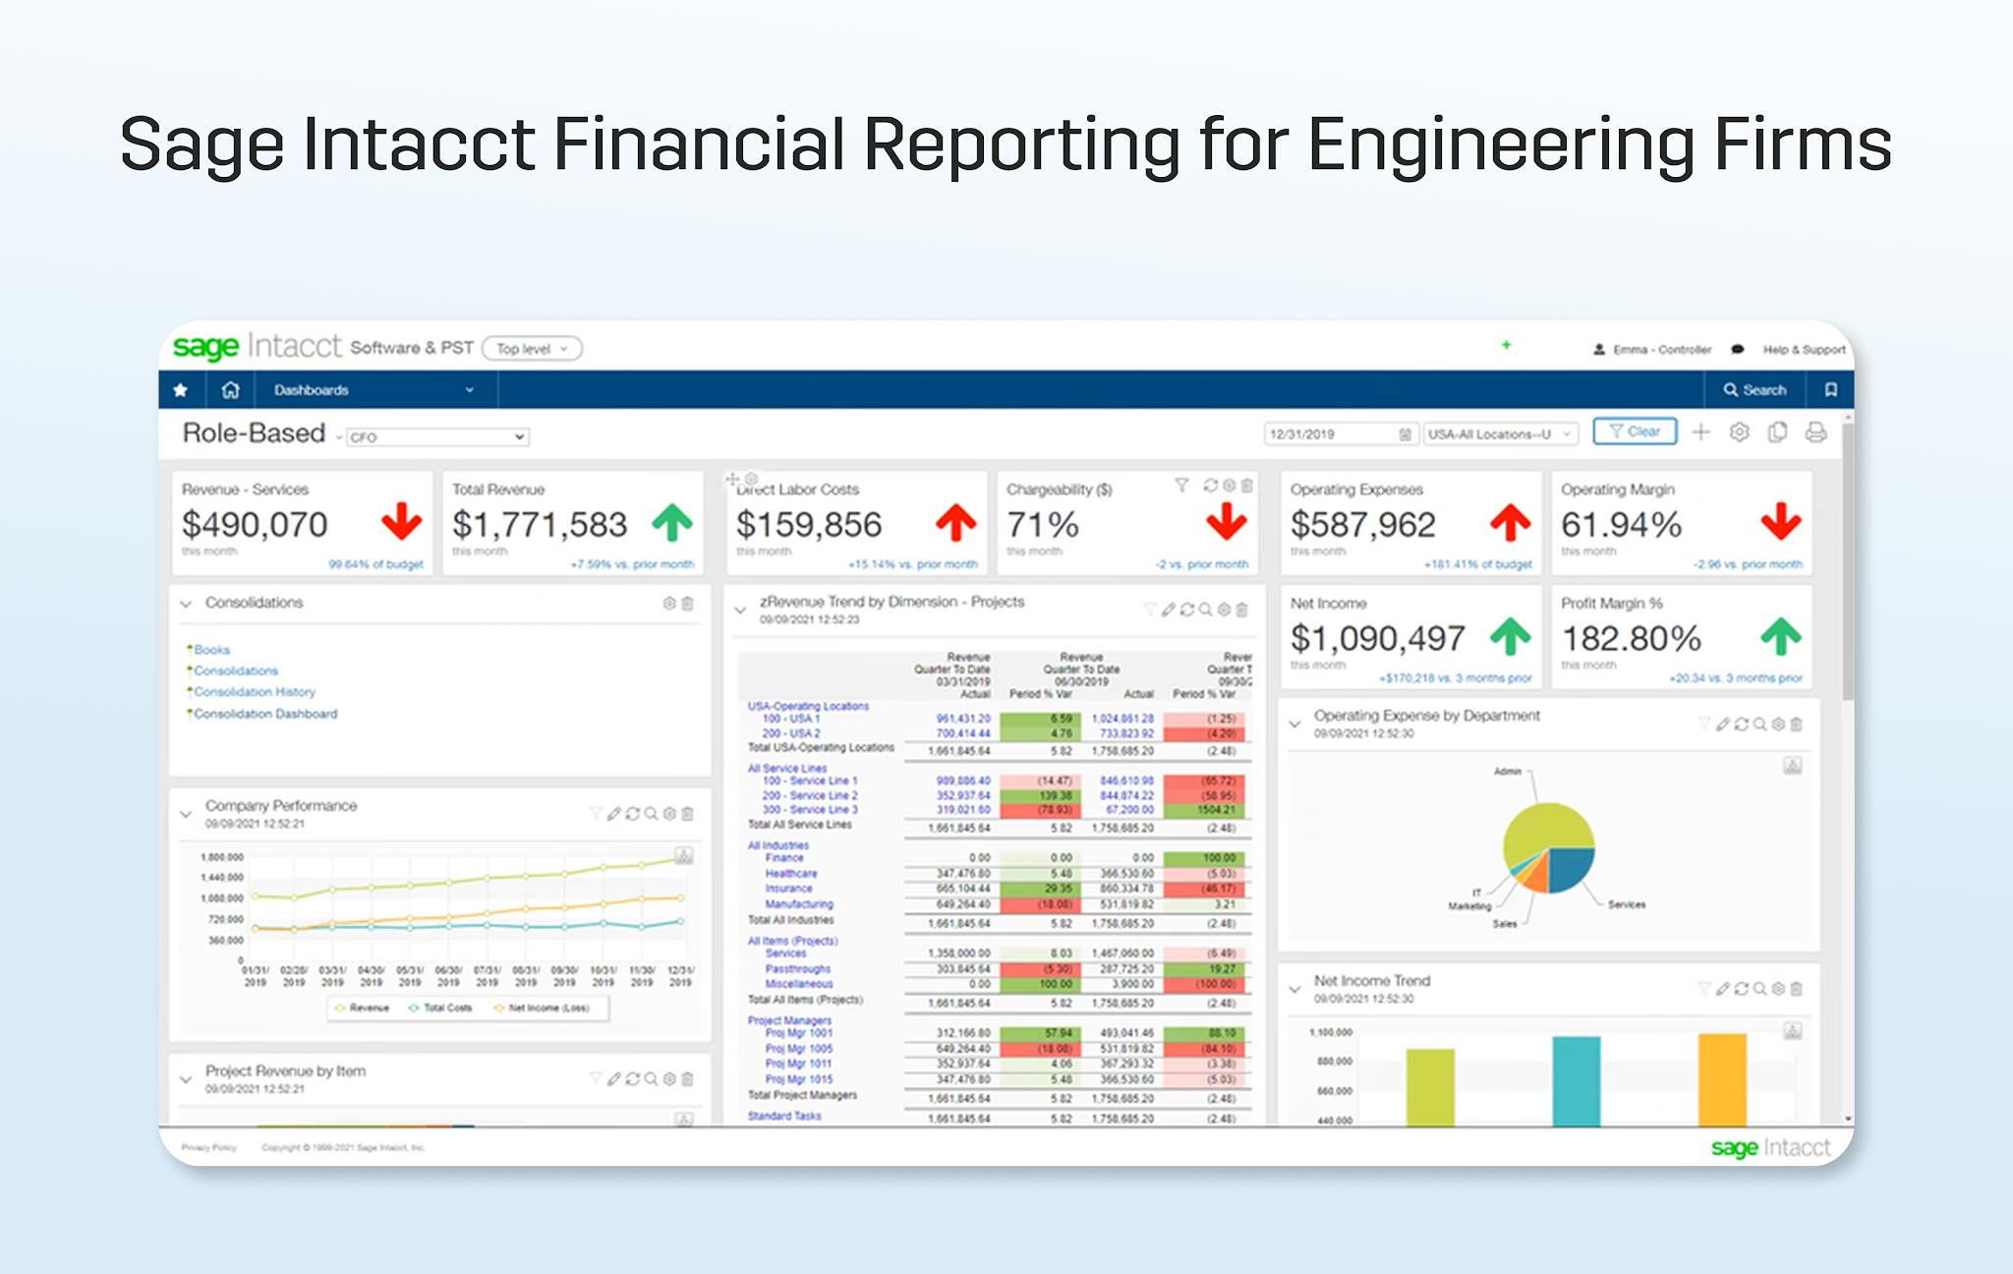
Task: Collapse Operating Expense by Department panel
Action: coord(1294,724)
